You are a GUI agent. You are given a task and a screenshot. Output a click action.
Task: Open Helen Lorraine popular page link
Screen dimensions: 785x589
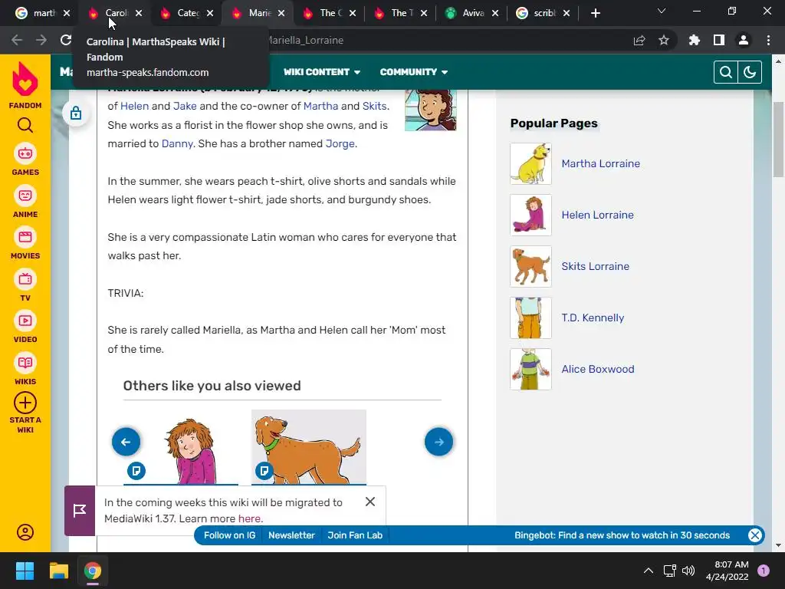point(597,215)
